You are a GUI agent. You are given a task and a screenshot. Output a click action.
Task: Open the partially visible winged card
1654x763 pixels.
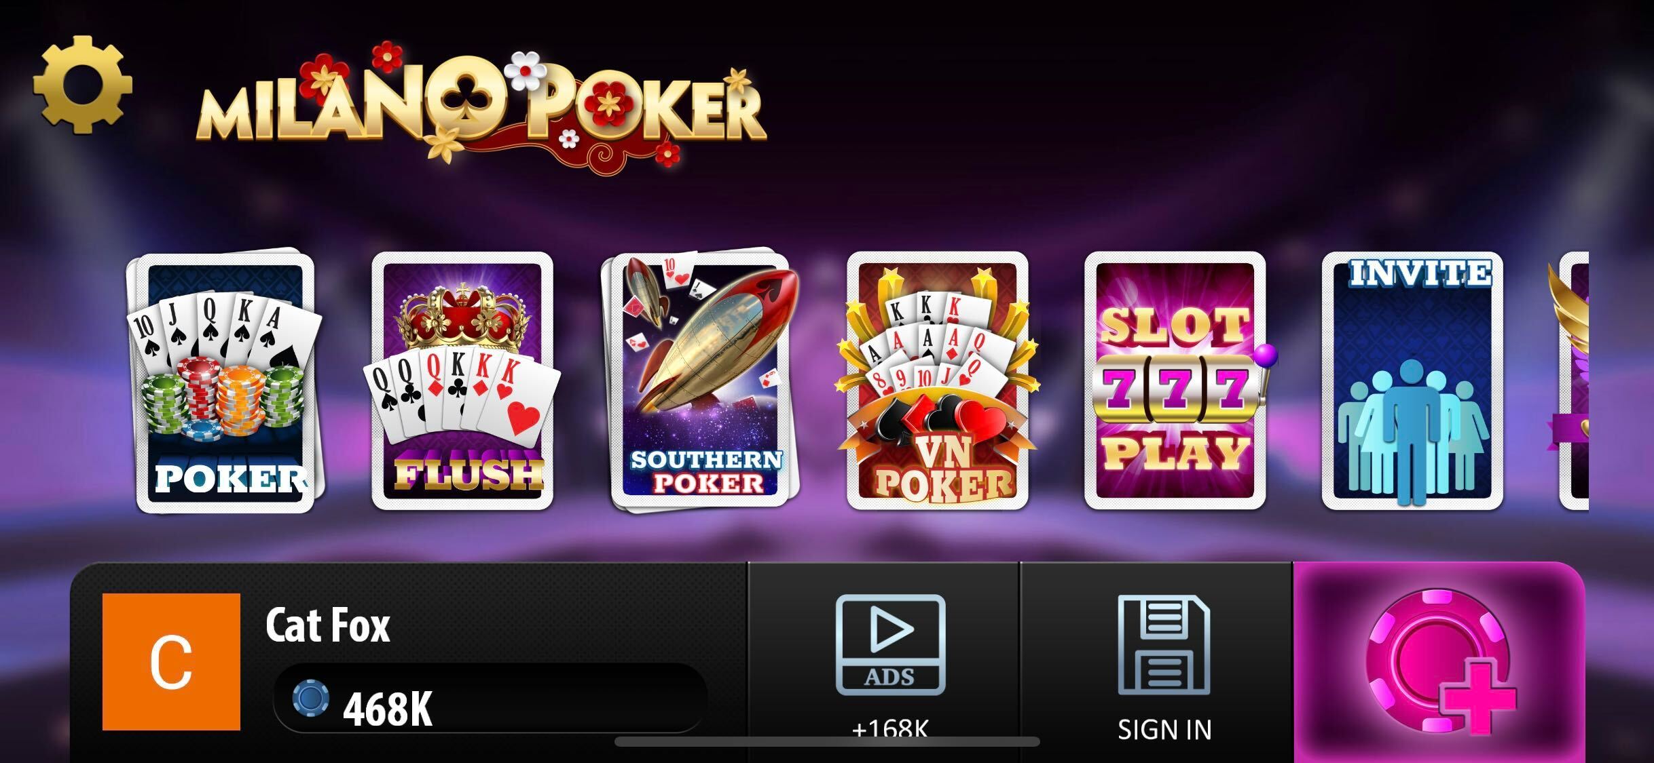coord(1574,380)
